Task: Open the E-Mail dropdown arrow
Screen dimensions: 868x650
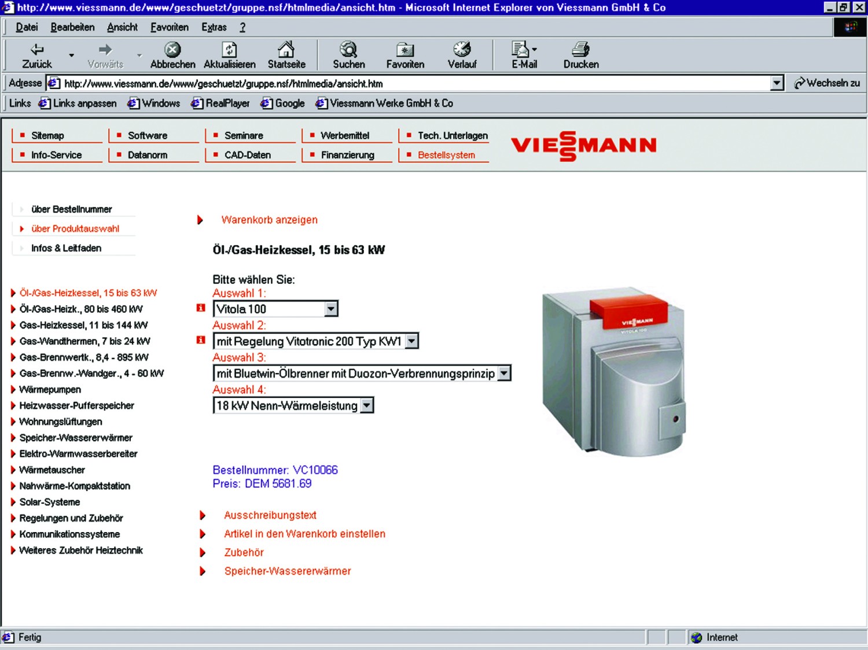Action: click(534, 50)
